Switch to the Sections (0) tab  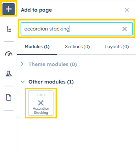point(77,47)
